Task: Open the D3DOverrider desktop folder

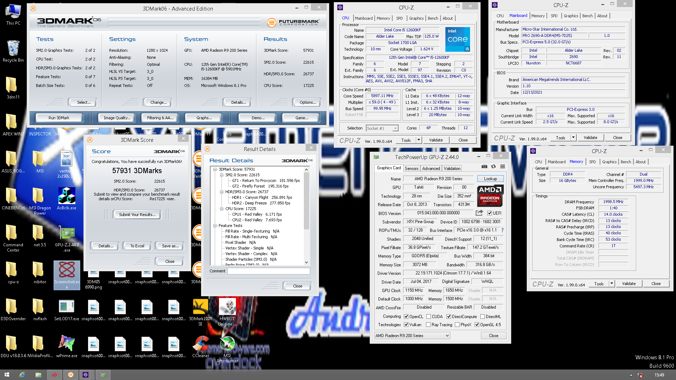Action: click(13, 310)
